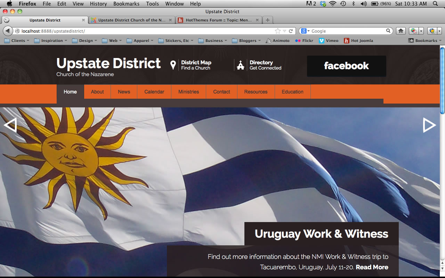The image size is (445, 278).
Task: Open the History menu
Action: tap(98, 4)
